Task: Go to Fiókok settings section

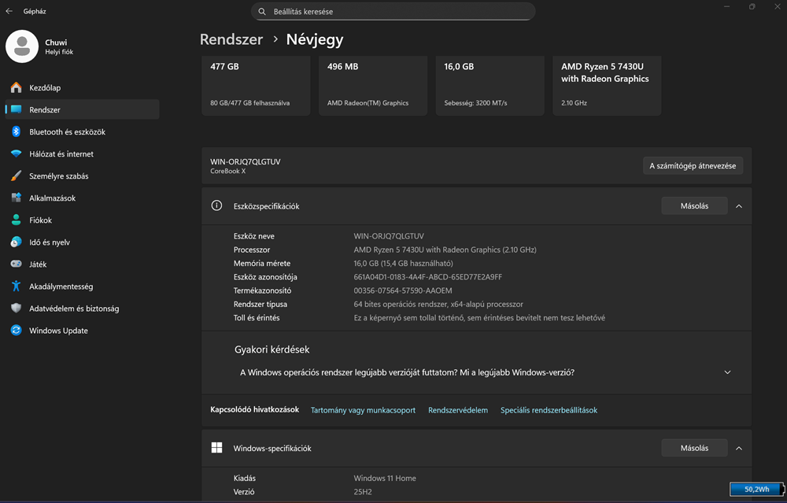Action: coord(40,220)
